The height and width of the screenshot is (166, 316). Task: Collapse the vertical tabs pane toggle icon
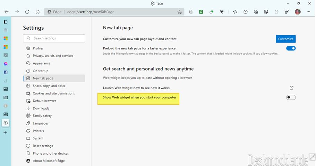click(x=6, y=22)
